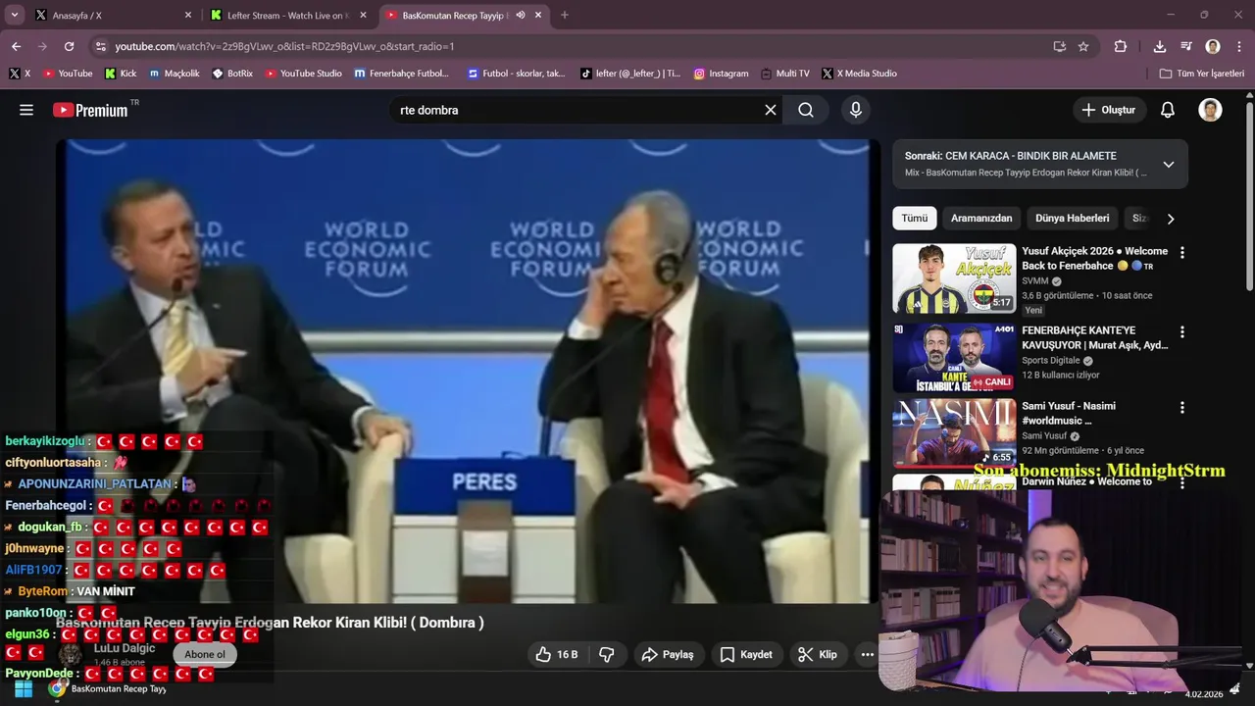Open the YouTube hamburger guide menu
Image resolution: width=1255 pixels, height=706 pixels.
coord(26,110)
